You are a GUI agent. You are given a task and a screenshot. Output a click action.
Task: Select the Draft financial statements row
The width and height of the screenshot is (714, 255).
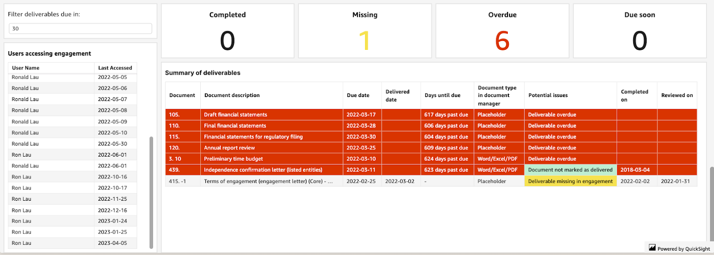[x=236, y=115]
